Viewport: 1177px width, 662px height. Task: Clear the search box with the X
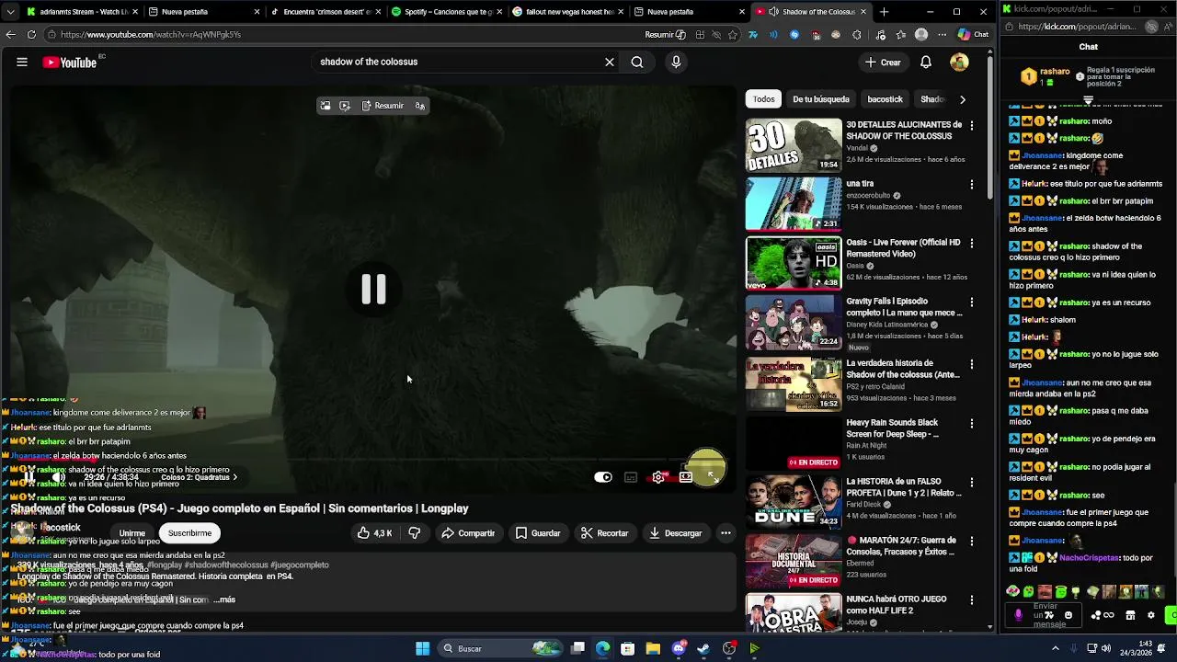609,62
